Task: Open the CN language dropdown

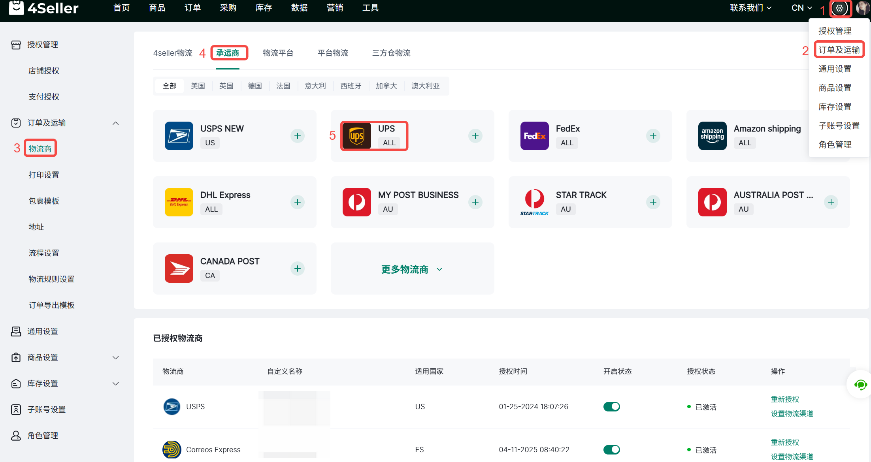Action: point(801,8)
